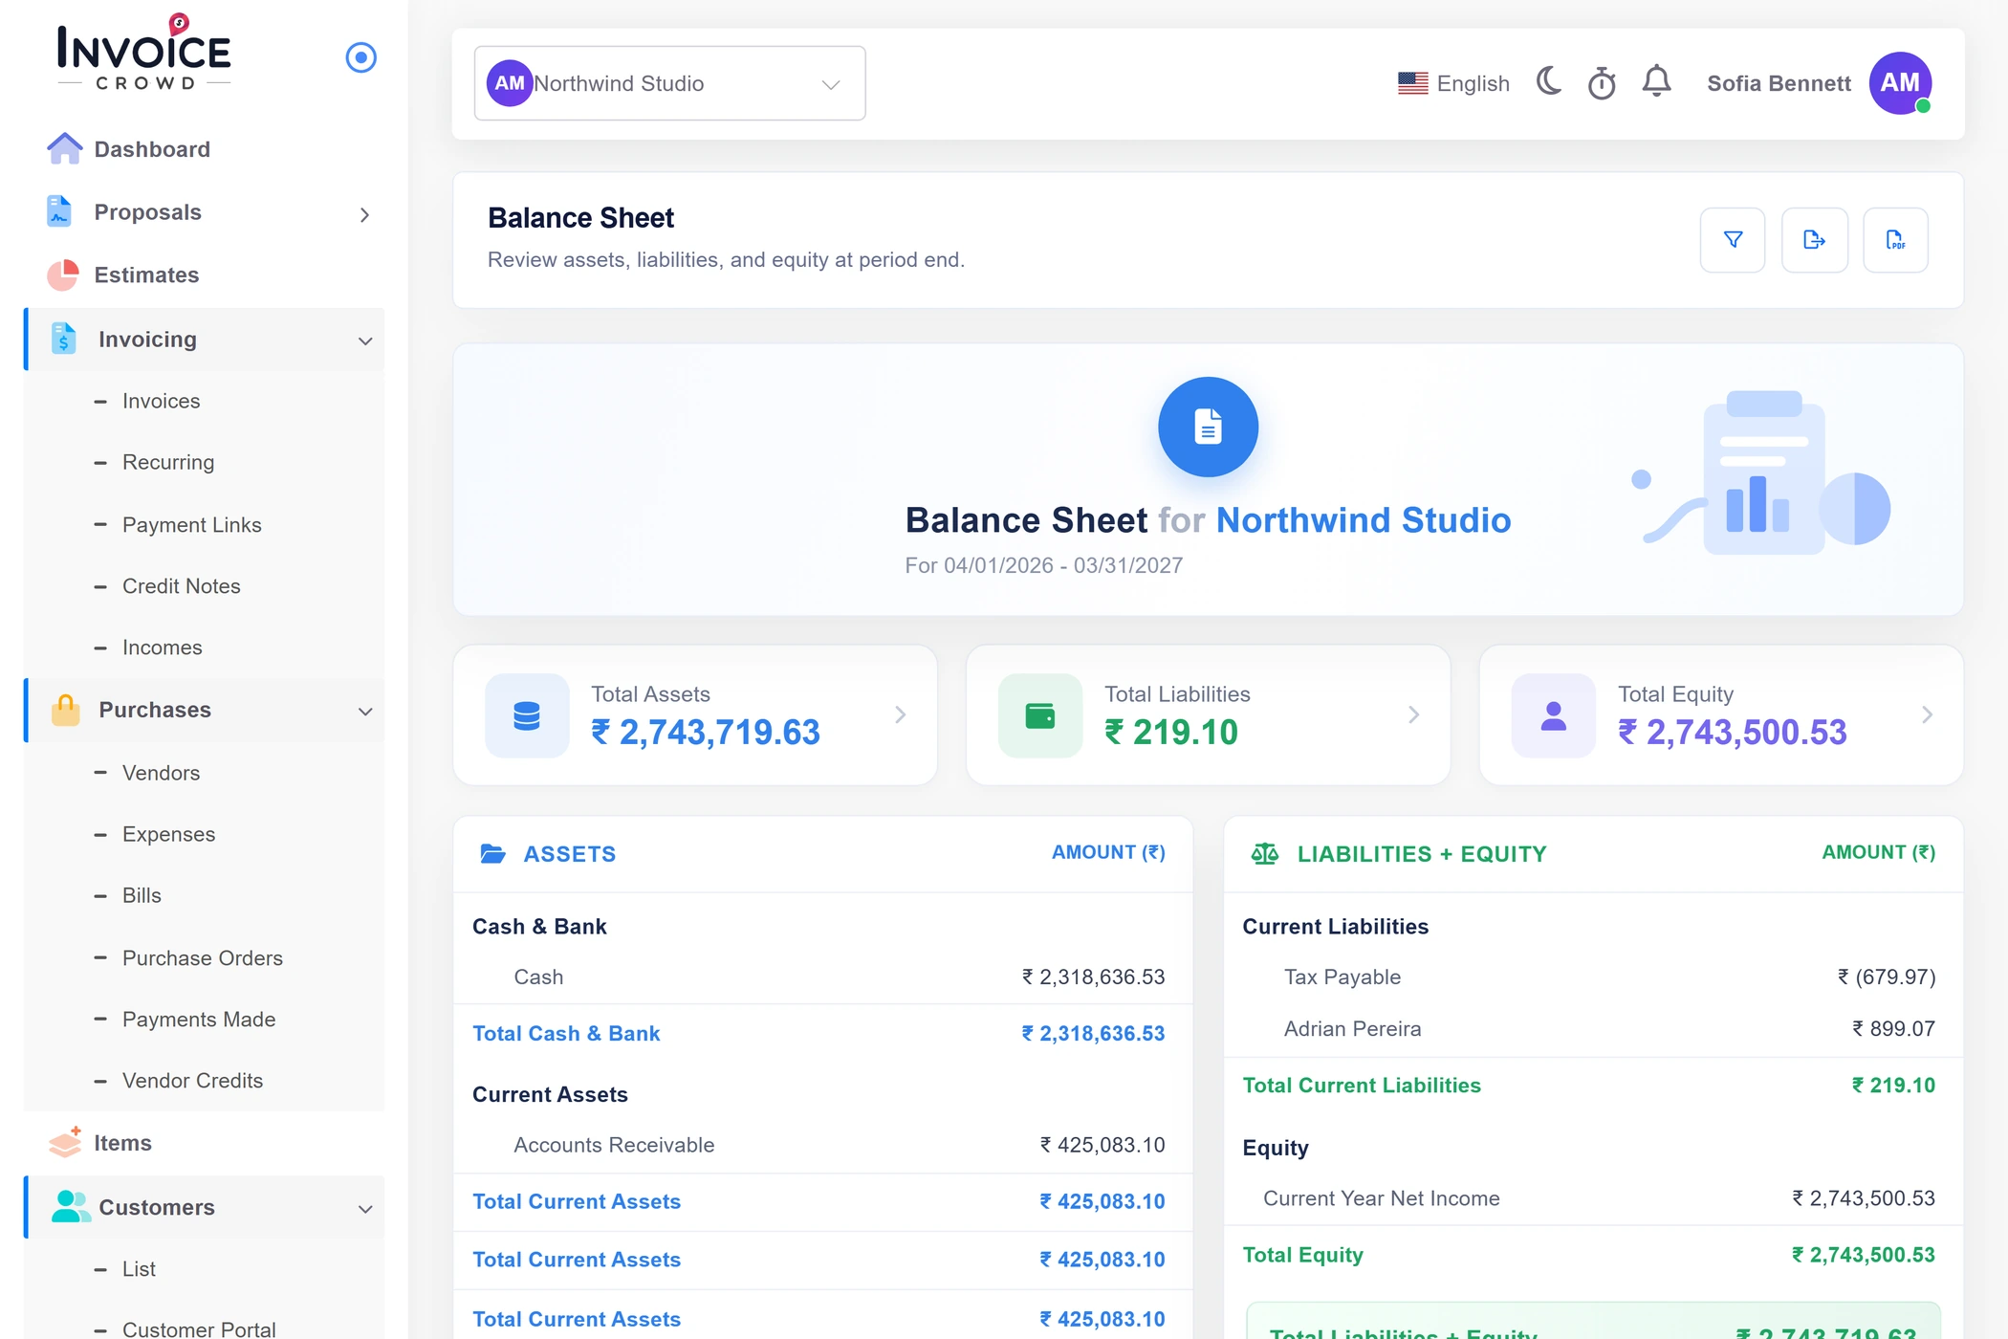Click the date range 04/01/2026 - 03/31/2027

coord(1063,565)
